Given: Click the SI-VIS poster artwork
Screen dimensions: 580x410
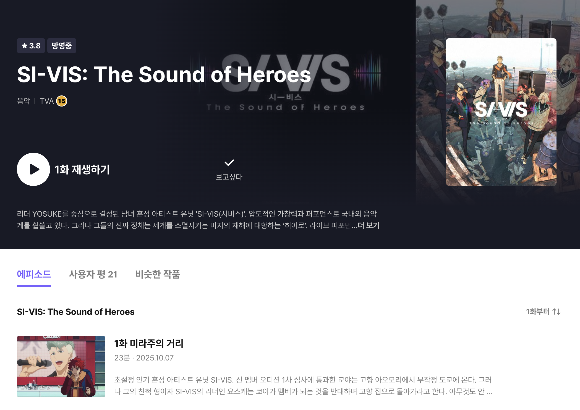Looking at the screenshot, I should 501,112.
